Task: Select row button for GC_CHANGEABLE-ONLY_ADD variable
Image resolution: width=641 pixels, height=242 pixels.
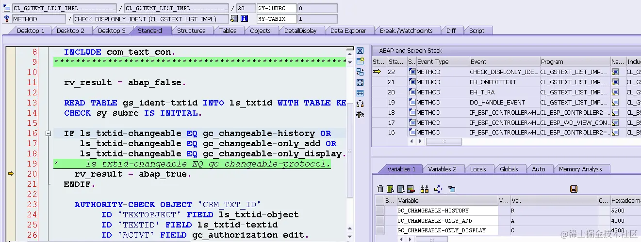Action: [x=379, y=220]
